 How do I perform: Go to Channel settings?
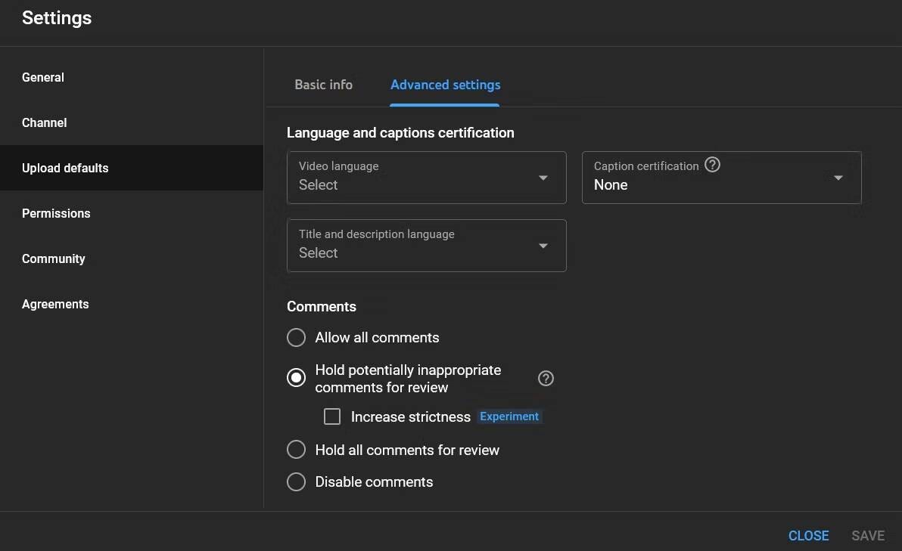click(45, 122)
